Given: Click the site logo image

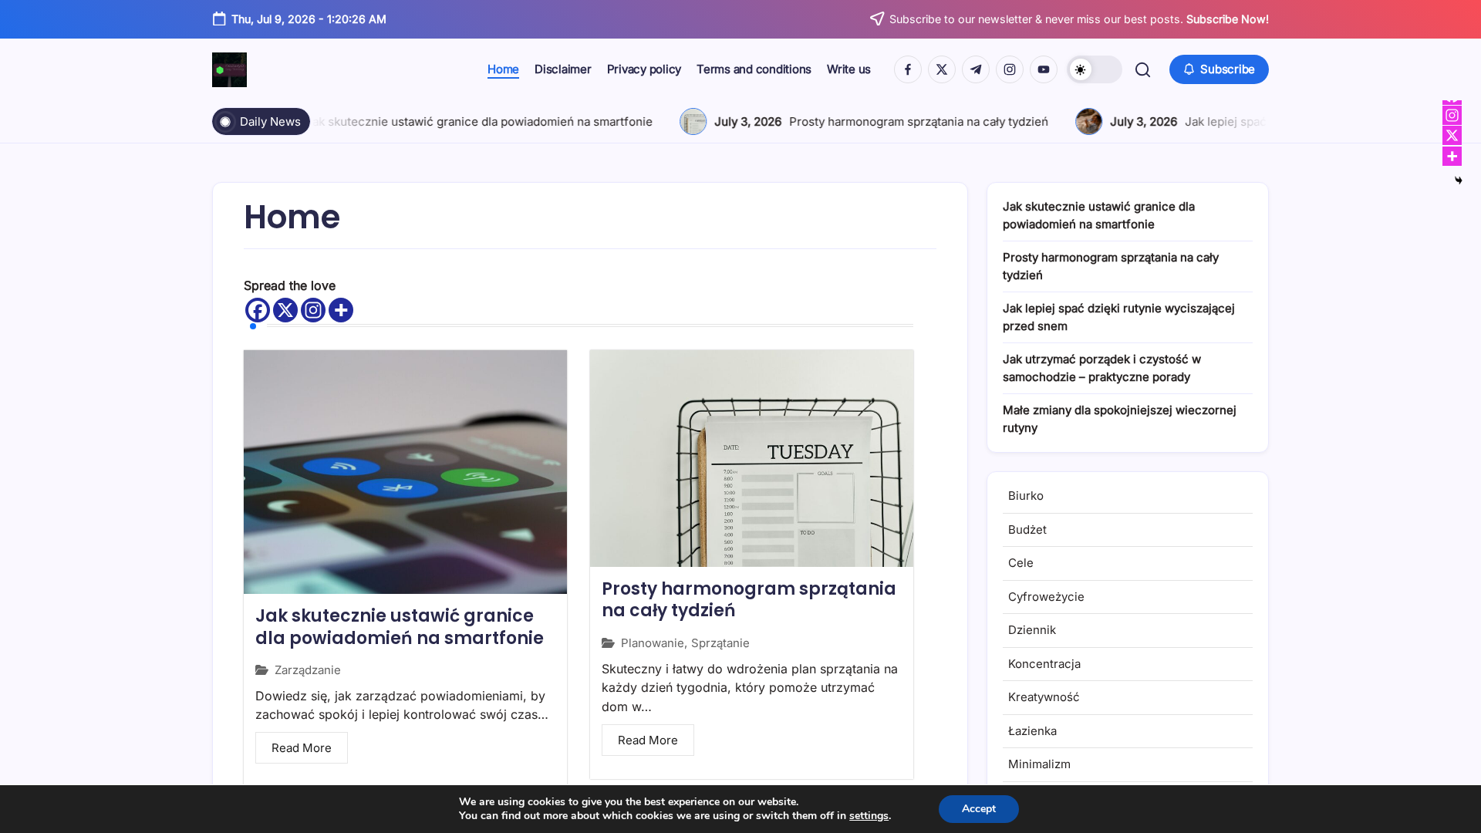Looking at the screenshot, I should pos(229,69).
